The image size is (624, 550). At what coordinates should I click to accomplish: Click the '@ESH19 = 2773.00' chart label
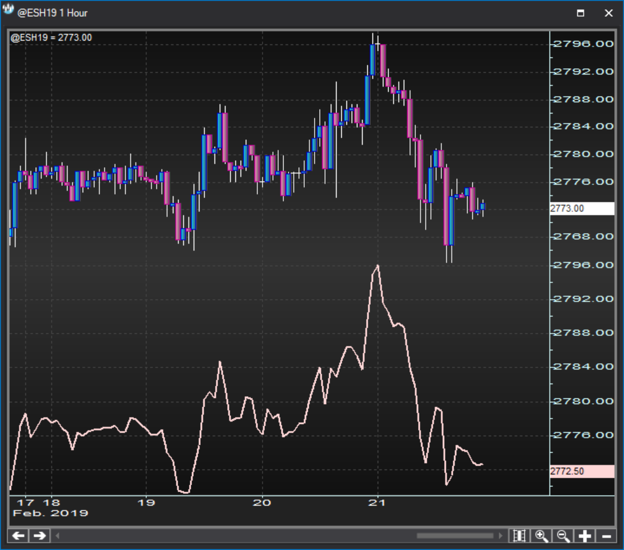point(51,38)
